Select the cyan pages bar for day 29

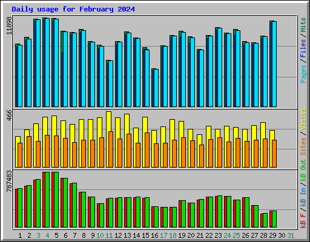[274, 64]
